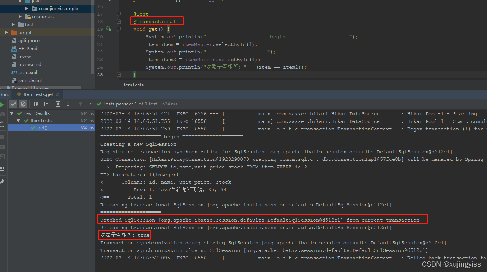
Task: Toggle Show Passed tests checkmark button
Action: [x=13, y=104]
